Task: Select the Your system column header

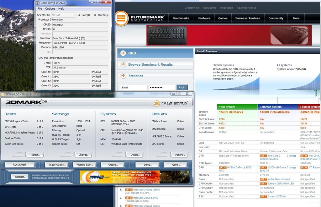Action: (x=237, y=107)
